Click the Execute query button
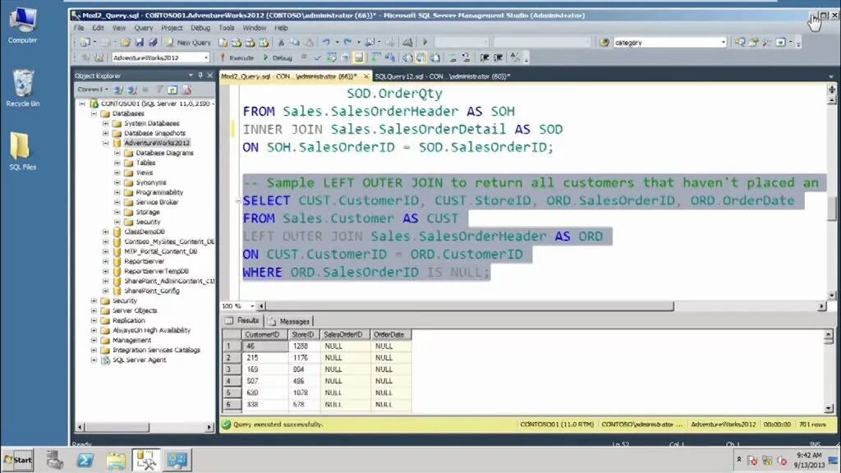Image resolution: width=841 pixels, height=473 pixels. (237, 57)
